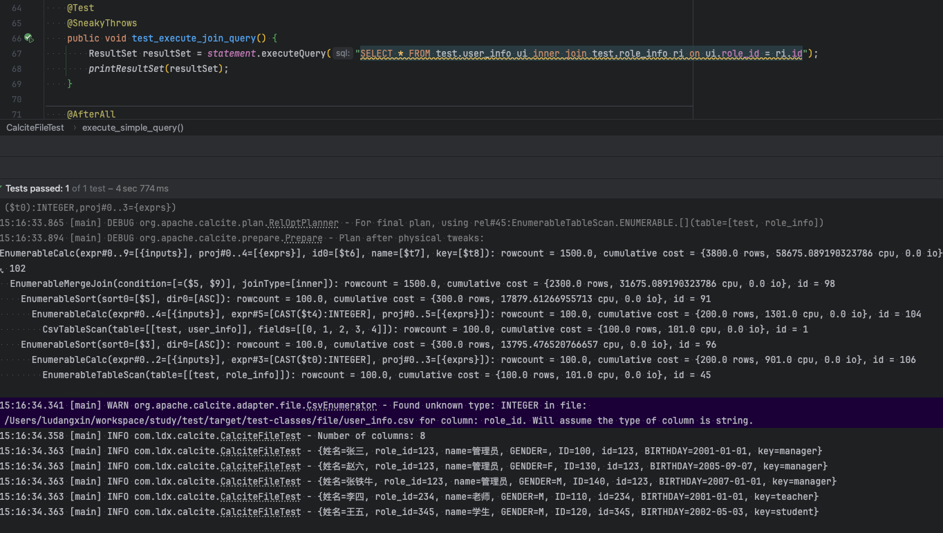943x533 pixels.
Task: Select execute_simple_query() in the breadcrumb bar
Action: pos(133,128)
